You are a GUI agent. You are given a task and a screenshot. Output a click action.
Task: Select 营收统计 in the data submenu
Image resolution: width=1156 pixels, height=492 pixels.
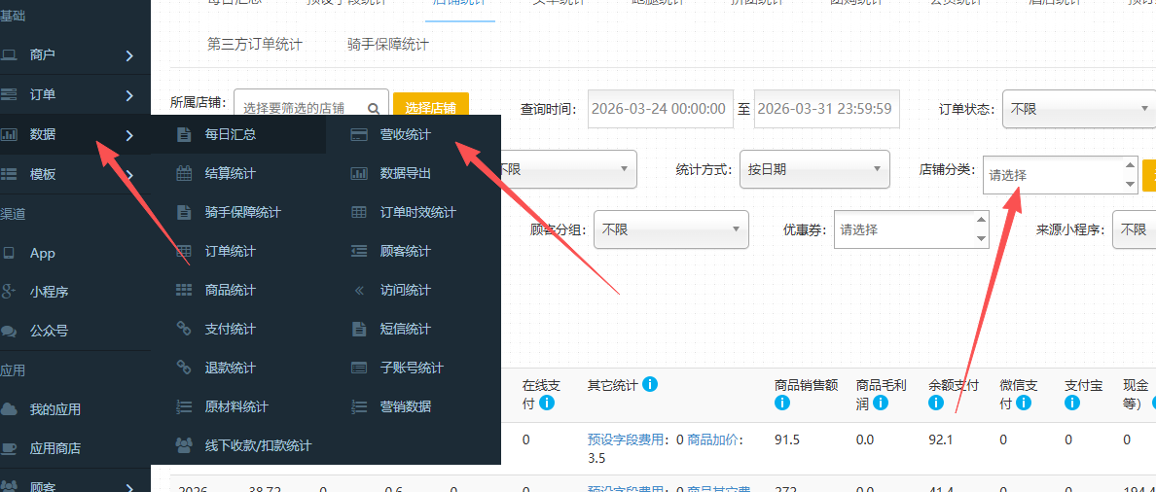point(405,134)
